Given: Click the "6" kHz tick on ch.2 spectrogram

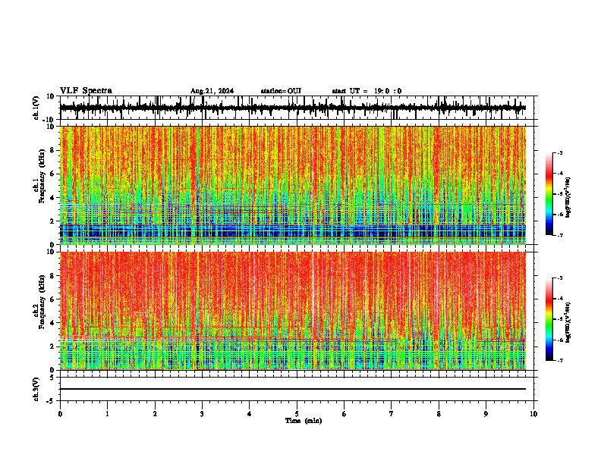Looking at the screenshot, I should point(52,299).
